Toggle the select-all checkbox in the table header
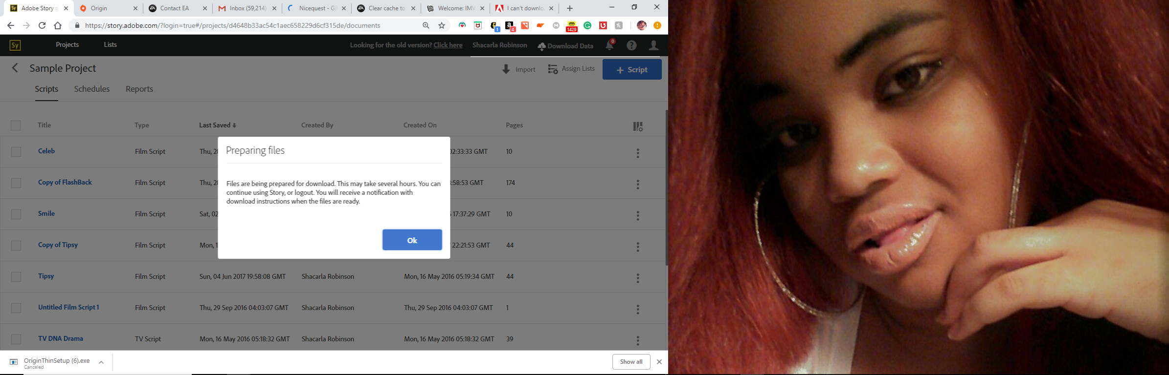 pos(16,125)
